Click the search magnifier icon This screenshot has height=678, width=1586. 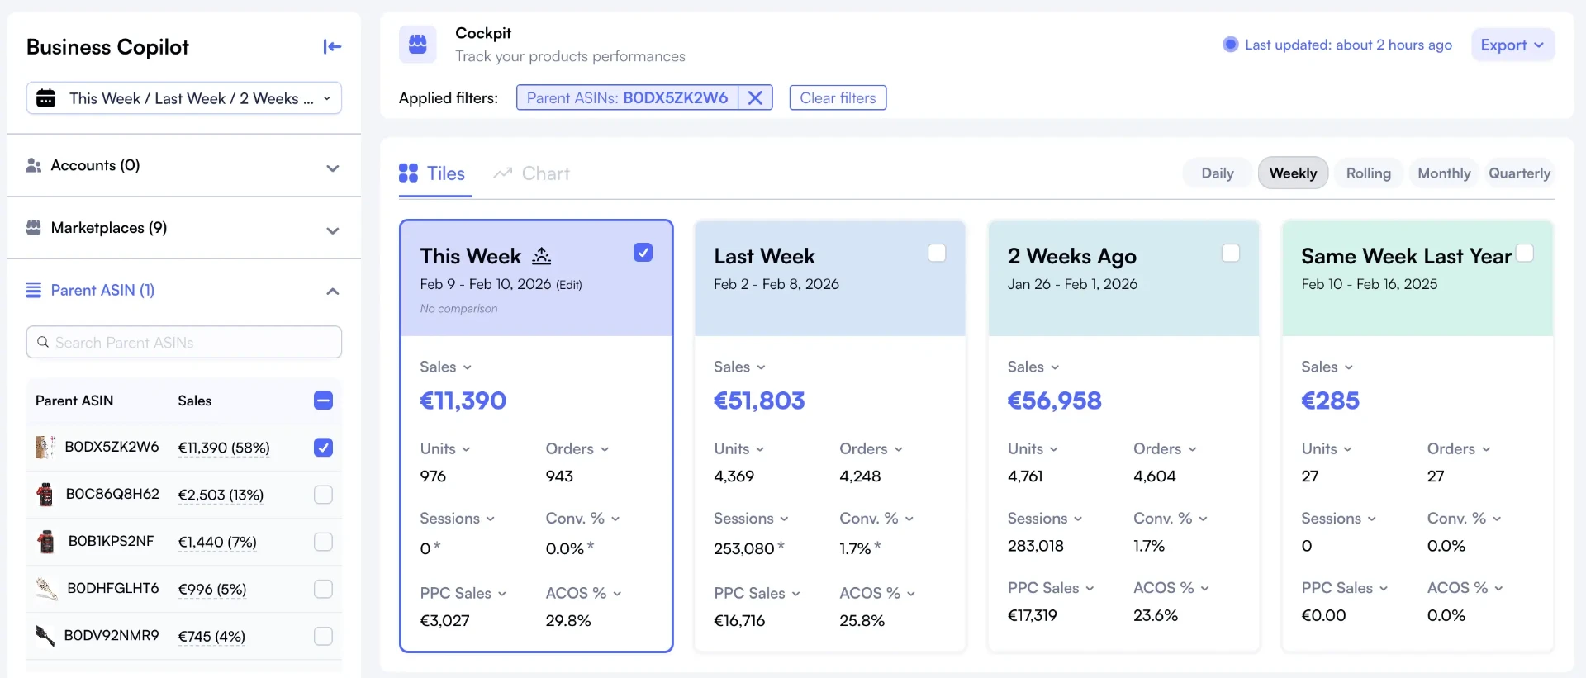click(43, 342)
